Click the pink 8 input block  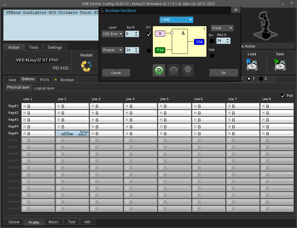point(160,34)
